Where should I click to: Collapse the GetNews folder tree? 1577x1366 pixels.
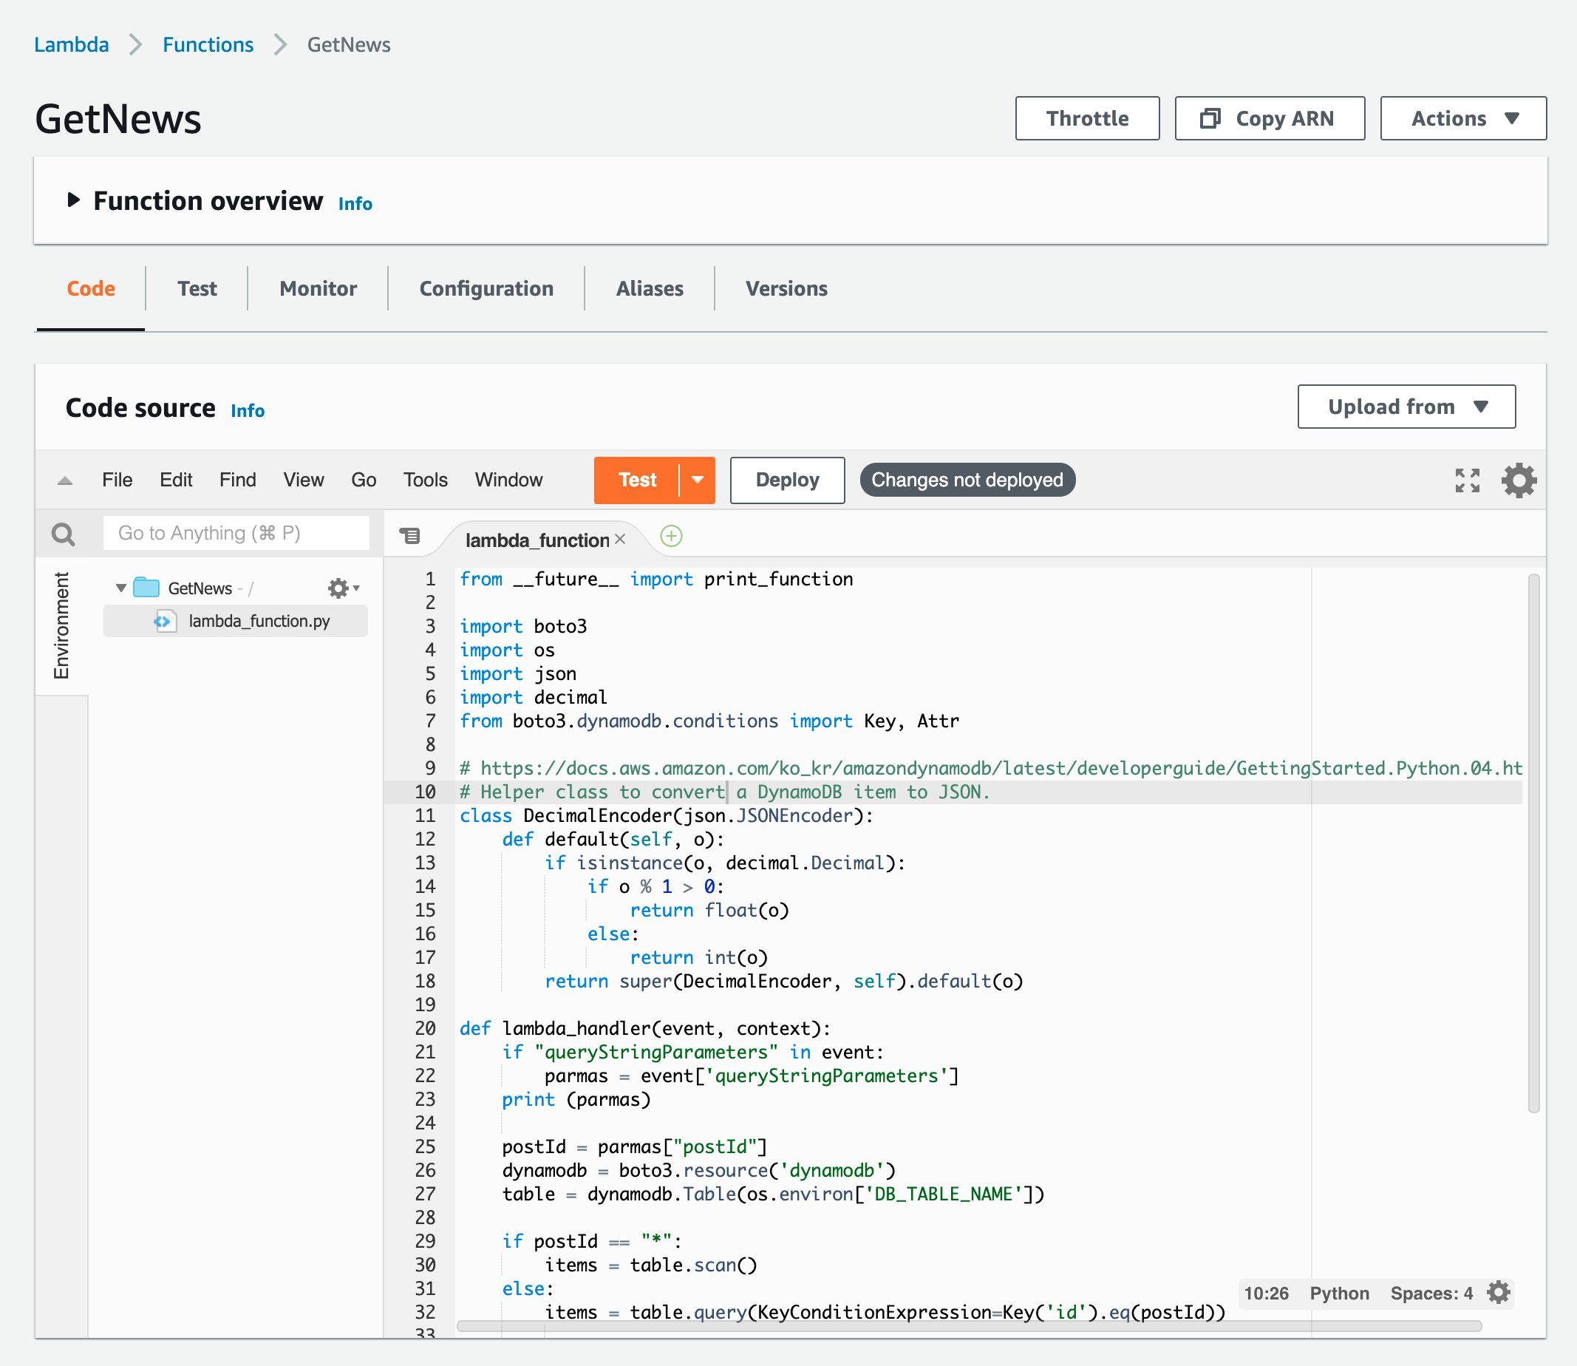[x=120, y=588]
